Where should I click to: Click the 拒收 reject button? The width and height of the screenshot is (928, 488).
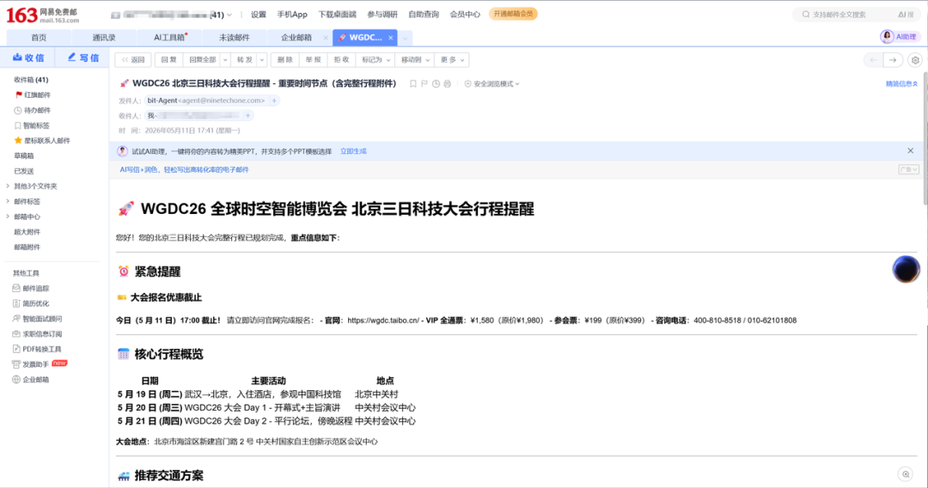[341, 60]
